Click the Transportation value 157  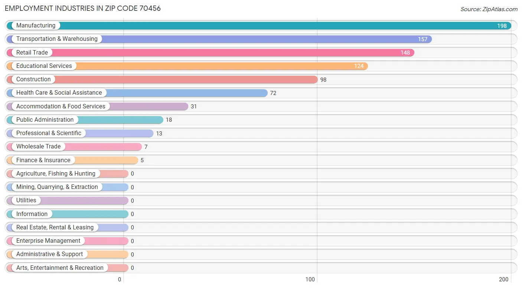(x=423, y=39)
